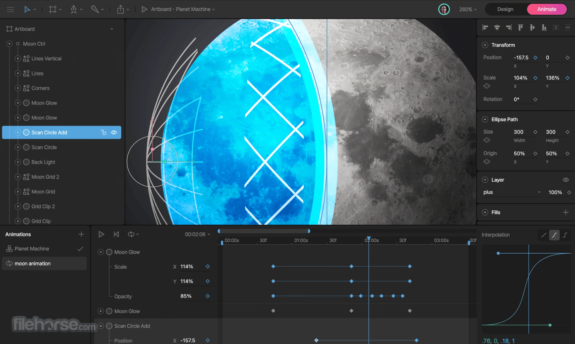Open loop mode options

pos(133,234)
